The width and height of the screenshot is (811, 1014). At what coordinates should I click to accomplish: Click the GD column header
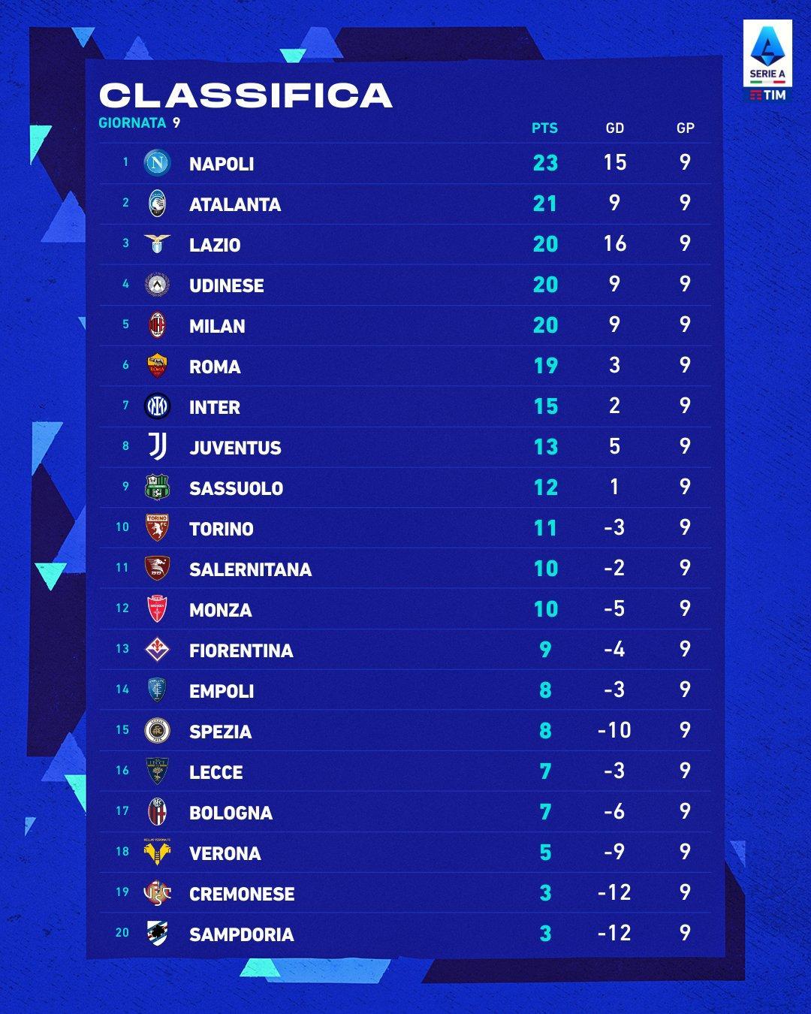[614, 128]
